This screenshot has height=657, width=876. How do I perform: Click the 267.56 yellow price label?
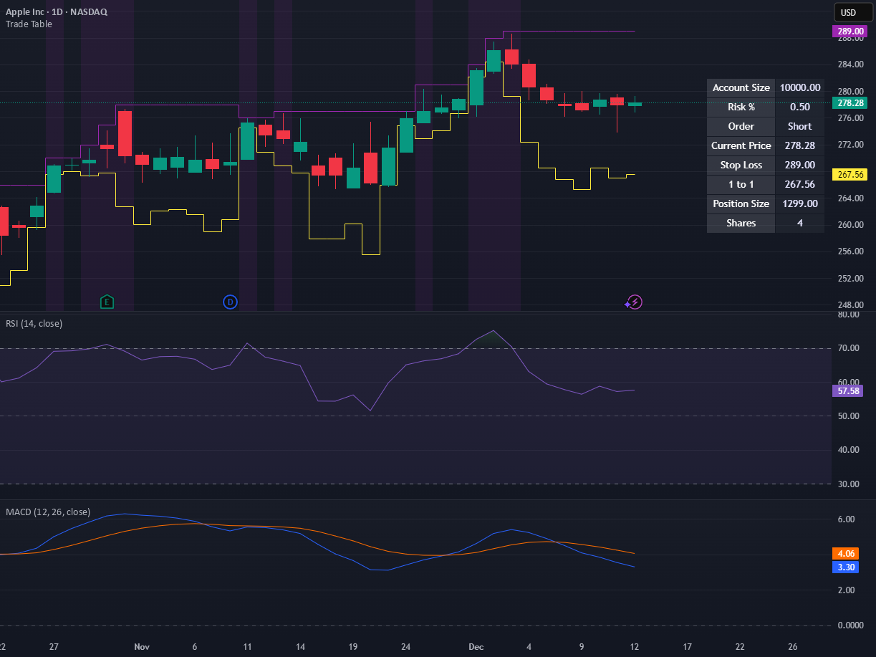pyautogui.click(x=849, y=175)
